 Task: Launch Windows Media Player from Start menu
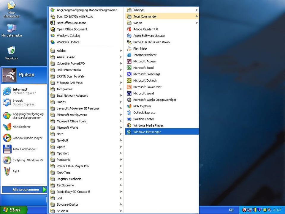24,138
